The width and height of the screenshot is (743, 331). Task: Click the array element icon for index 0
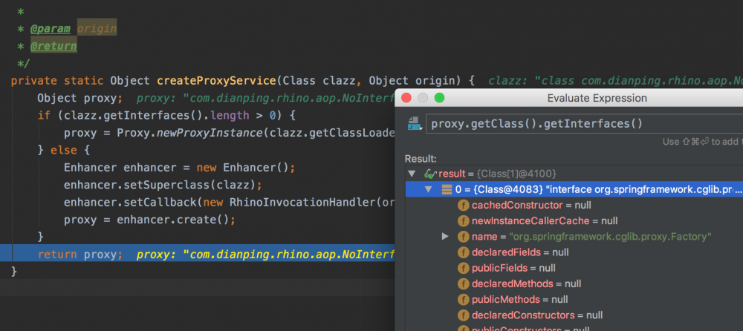point(447,189)
